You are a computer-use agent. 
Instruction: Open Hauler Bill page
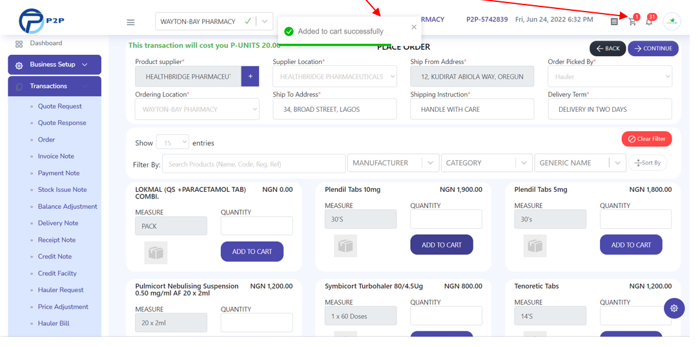(54, 324)
